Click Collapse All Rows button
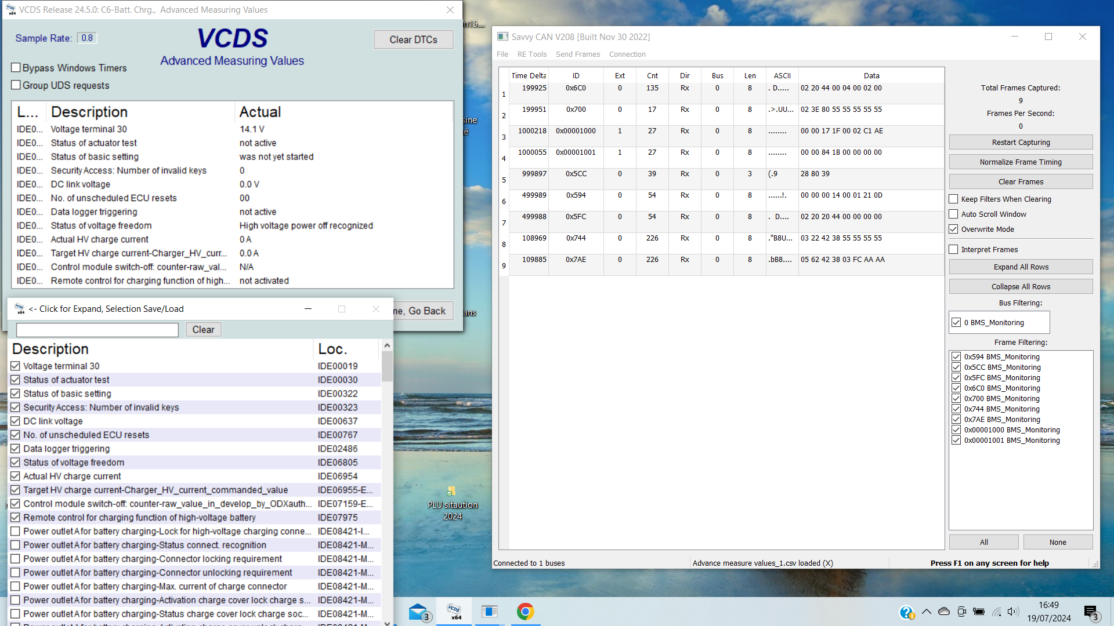This screenshot has width=1114, height=626. (1021, 286)
